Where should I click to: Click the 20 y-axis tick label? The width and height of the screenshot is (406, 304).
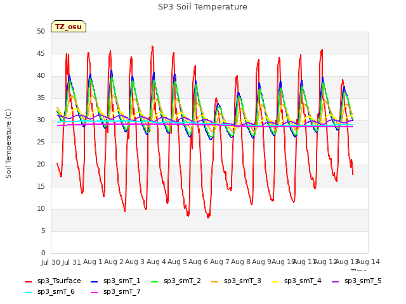pyautogui.click(x=41, y=165)
